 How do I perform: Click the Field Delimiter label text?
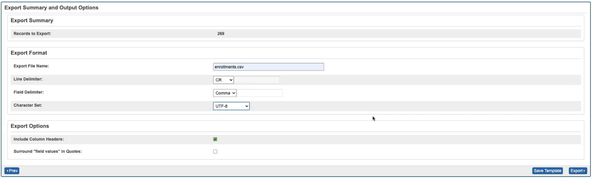coord(29,92)
